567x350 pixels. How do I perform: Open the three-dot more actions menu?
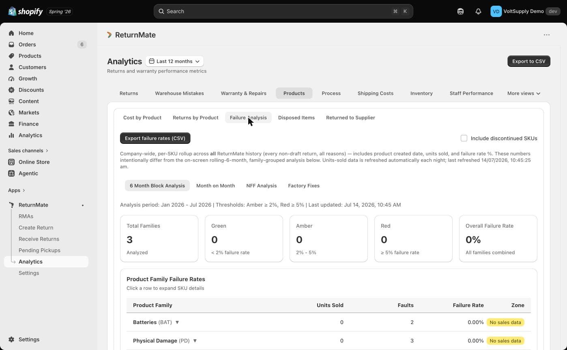[547, 35]
